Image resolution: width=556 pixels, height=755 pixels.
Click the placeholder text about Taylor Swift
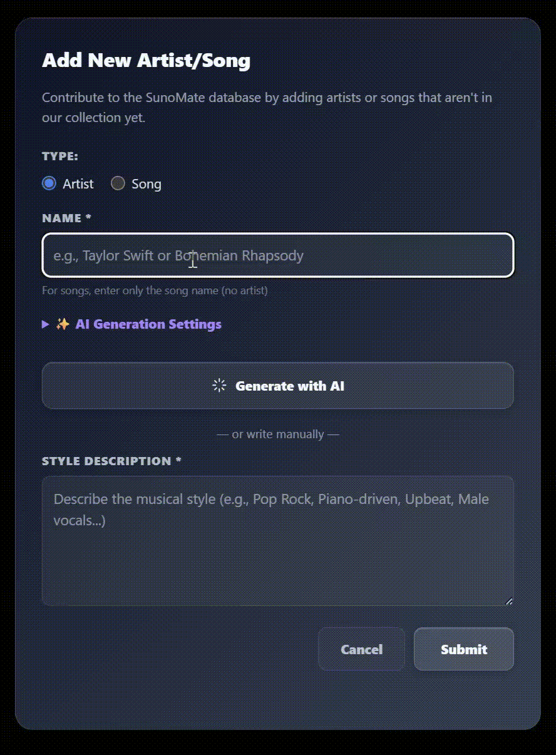[177, 255]
